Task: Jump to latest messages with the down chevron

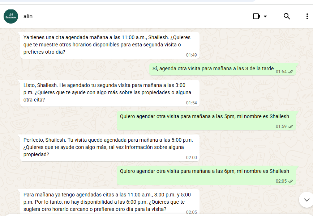Action: pos(306,200)
